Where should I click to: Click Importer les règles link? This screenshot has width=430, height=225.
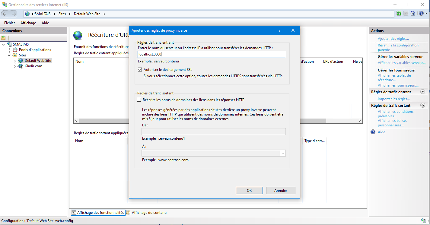(x=394, y=99)
